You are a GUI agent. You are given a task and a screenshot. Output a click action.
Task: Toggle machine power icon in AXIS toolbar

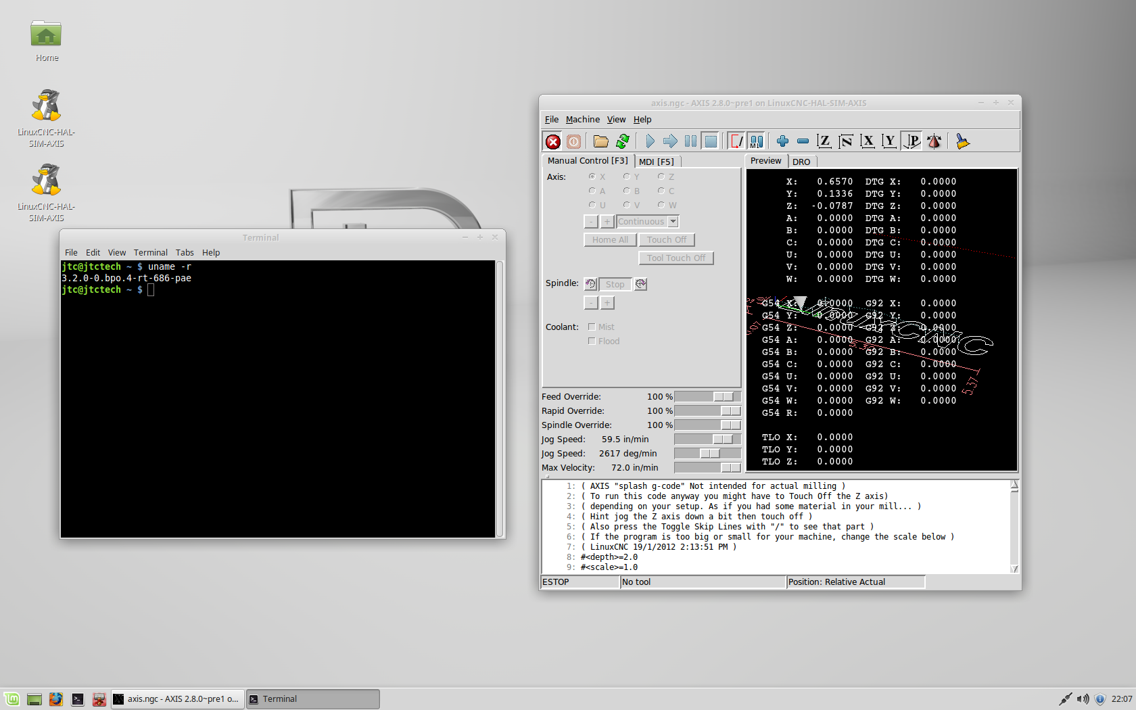click(x=573, y=141)
